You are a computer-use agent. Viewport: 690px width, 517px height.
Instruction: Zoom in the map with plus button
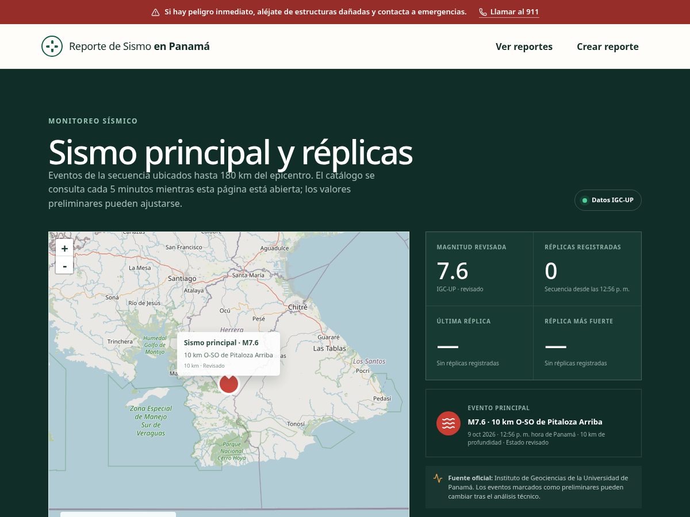tap(64, 248)
